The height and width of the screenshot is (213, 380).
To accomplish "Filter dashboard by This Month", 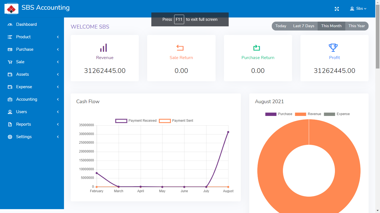I will point(331,26).
